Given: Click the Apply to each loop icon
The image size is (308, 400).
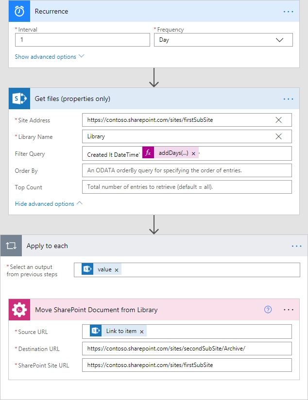Looking at the screenshot, I should pyautogui.click(x=11, y=246).
